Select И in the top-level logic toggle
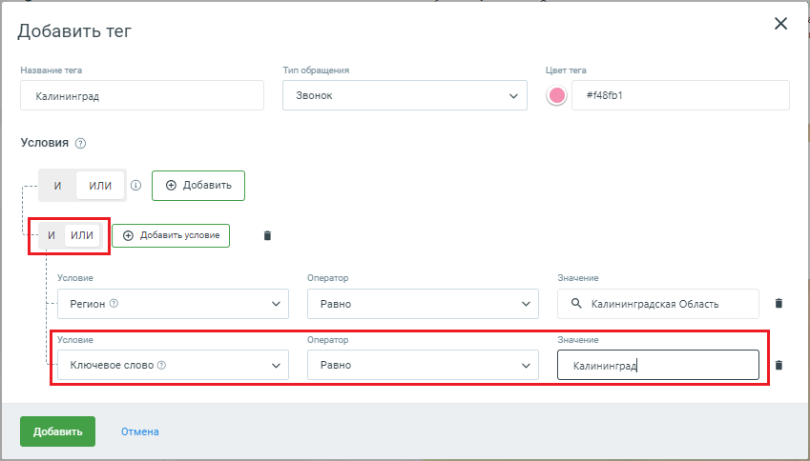810x461 pixels. click(x=57, y=186)
